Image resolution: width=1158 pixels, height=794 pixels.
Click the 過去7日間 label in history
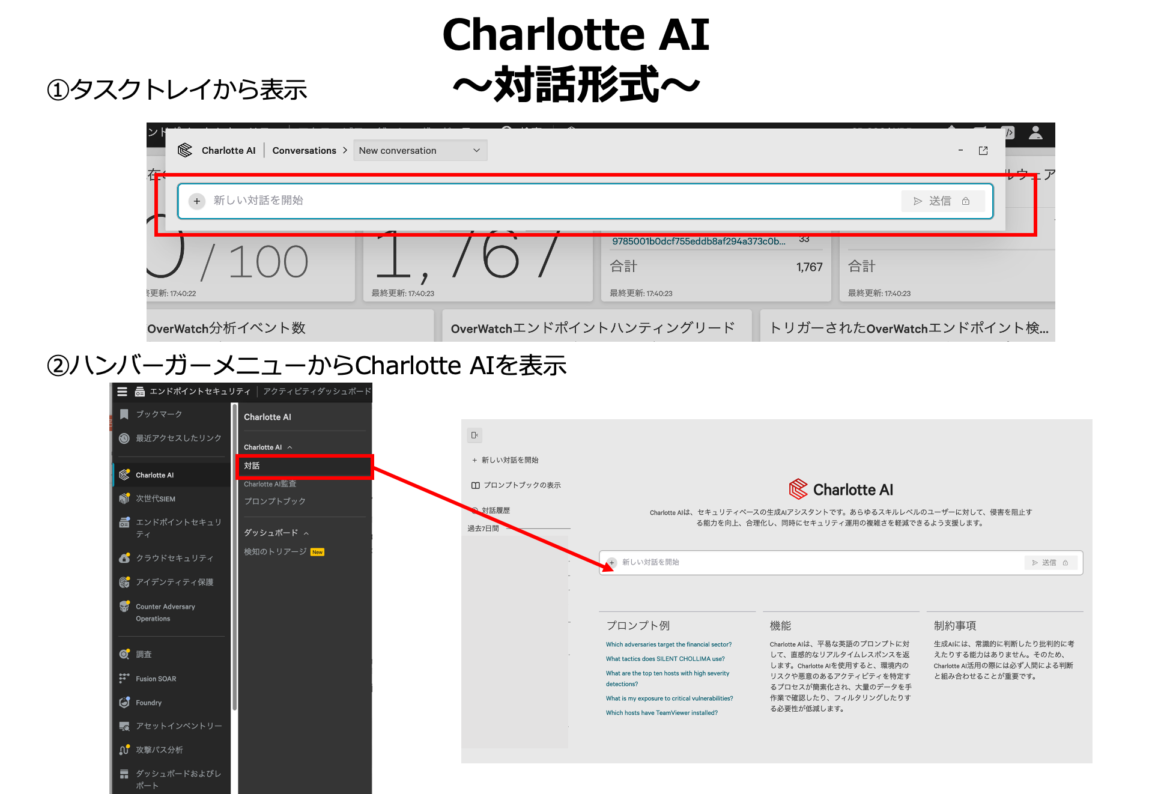pyautogui.click(x=484, y=529)
